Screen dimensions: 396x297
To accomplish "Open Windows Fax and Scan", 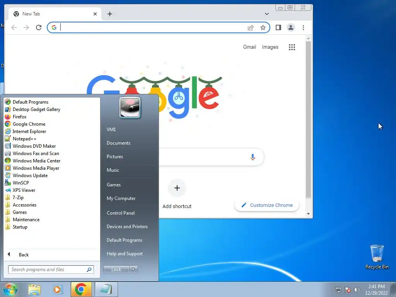I will point(36,153).
